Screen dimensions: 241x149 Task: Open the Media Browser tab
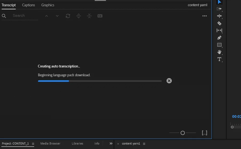[50, 144]
